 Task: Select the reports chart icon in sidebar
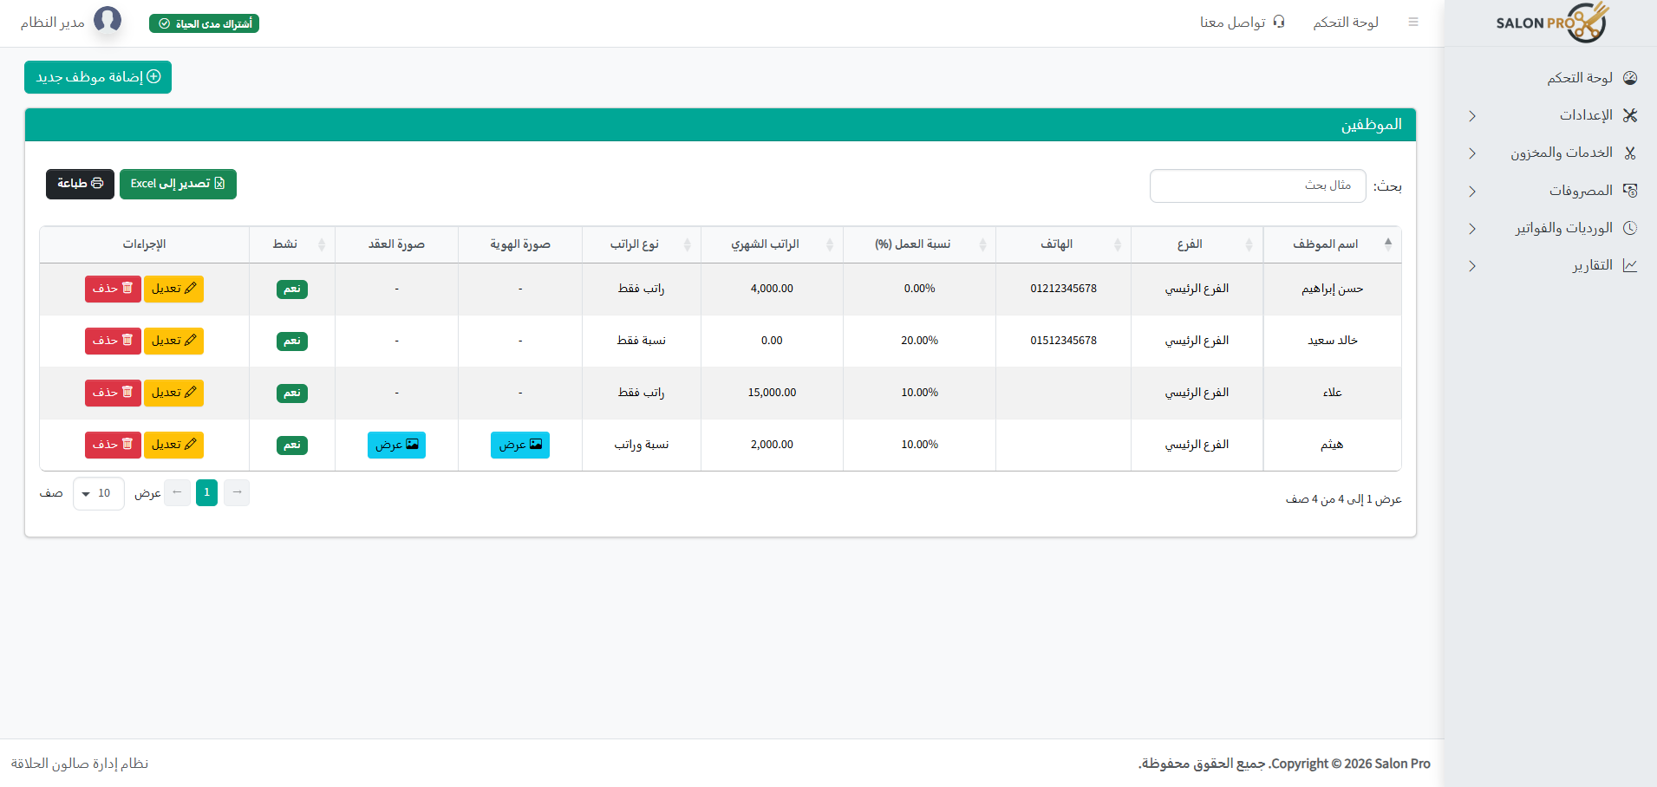[x=1630, y=265]
